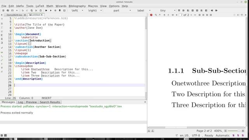249x140 pixels.
Task: Click the first table tool icon next to the tiny dropdown
Action: coord(179,10)
